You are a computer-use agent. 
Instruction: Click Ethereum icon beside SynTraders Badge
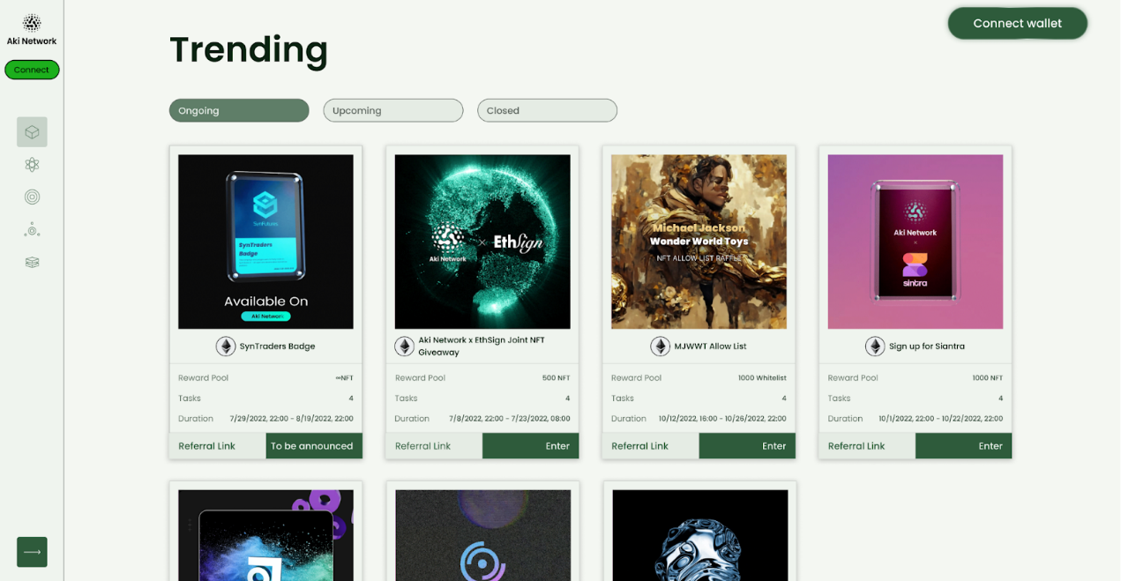[226, 346]
